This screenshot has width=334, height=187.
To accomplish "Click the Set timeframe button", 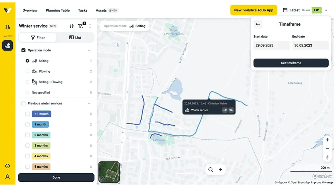I will coord(291,63).
